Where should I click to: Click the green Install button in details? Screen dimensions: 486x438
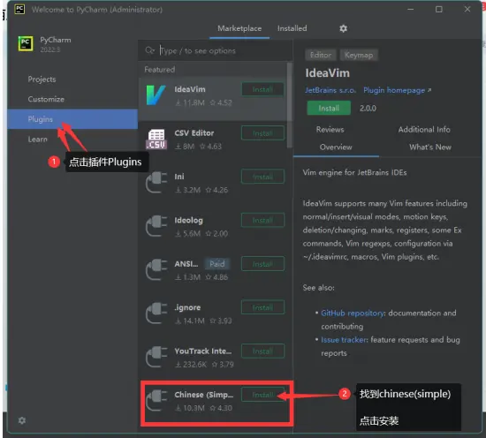(x=329, y=108)
